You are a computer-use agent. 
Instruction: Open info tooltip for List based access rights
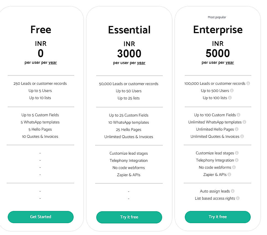[238, 198]
